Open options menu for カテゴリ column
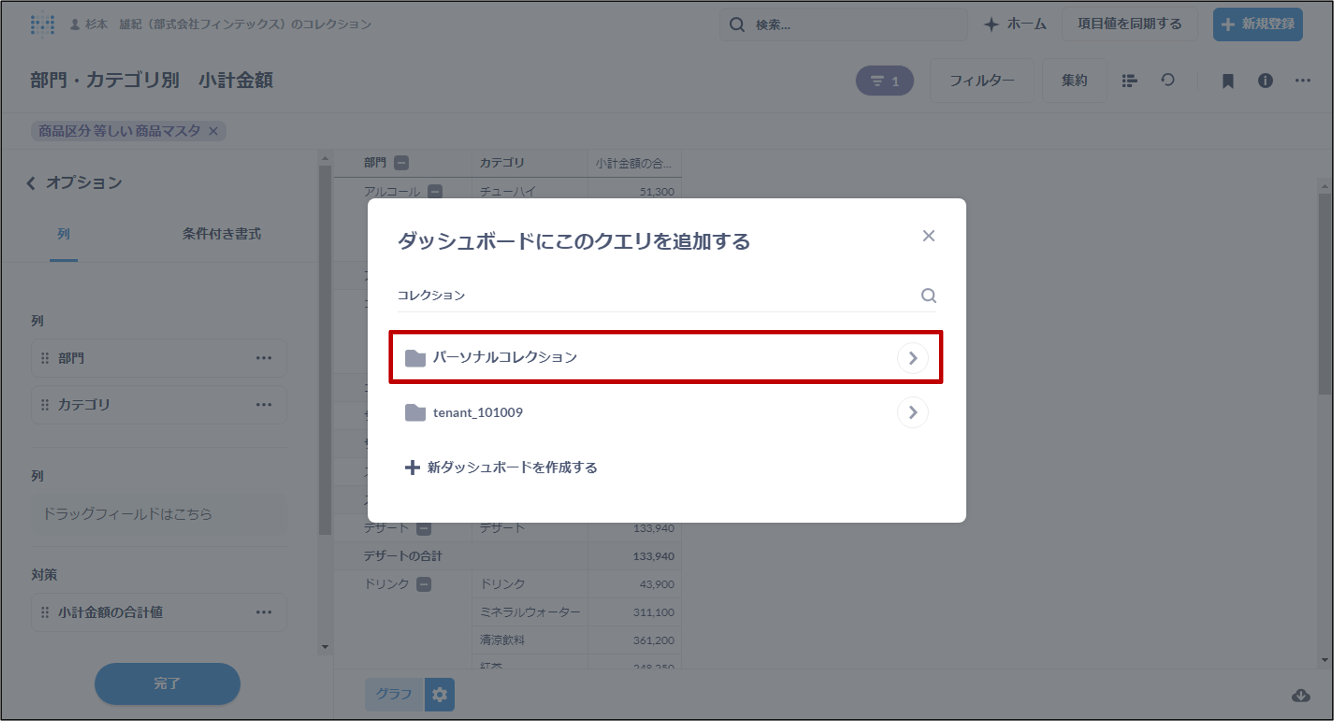 [x=264, y=405]
